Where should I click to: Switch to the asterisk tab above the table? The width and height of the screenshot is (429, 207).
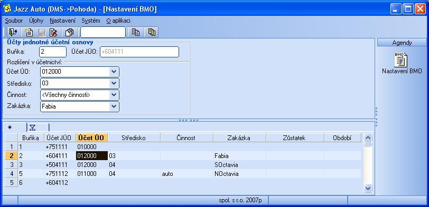click(x=15, y=127)
